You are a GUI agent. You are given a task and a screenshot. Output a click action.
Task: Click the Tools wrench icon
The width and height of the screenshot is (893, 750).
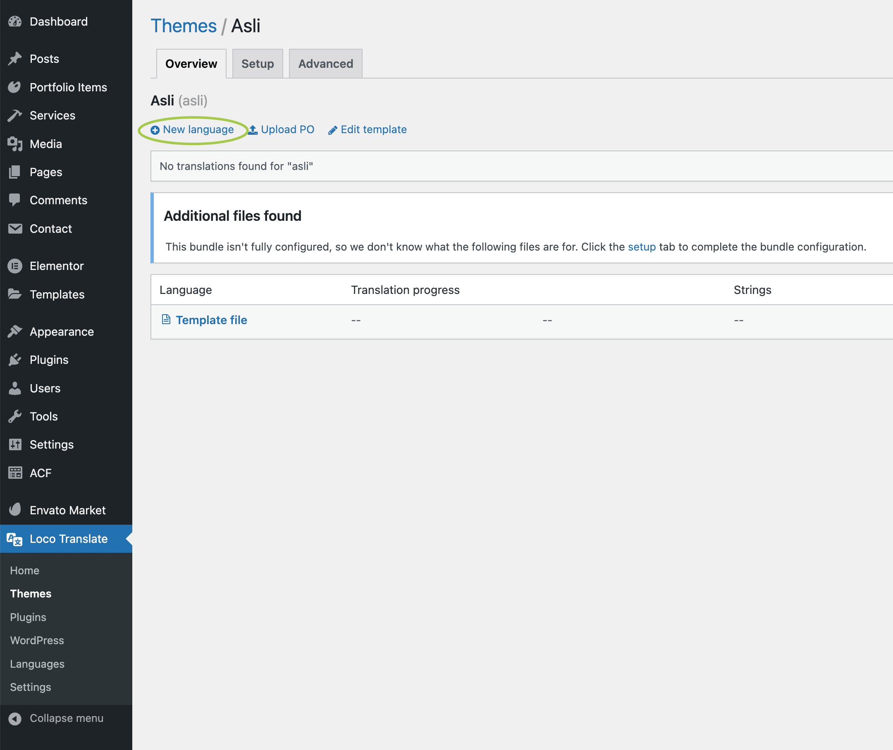[15, 417]
